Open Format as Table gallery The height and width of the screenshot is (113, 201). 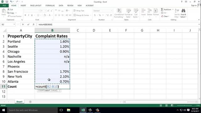pos(128,13)
